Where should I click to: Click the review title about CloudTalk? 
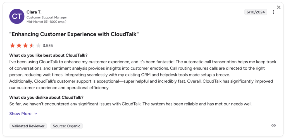click(74, 34)
